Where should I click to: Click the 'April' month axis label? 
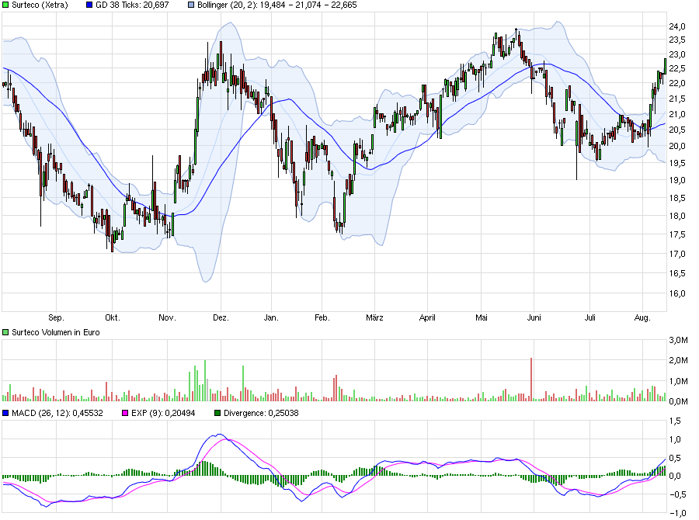pos(427,317)
